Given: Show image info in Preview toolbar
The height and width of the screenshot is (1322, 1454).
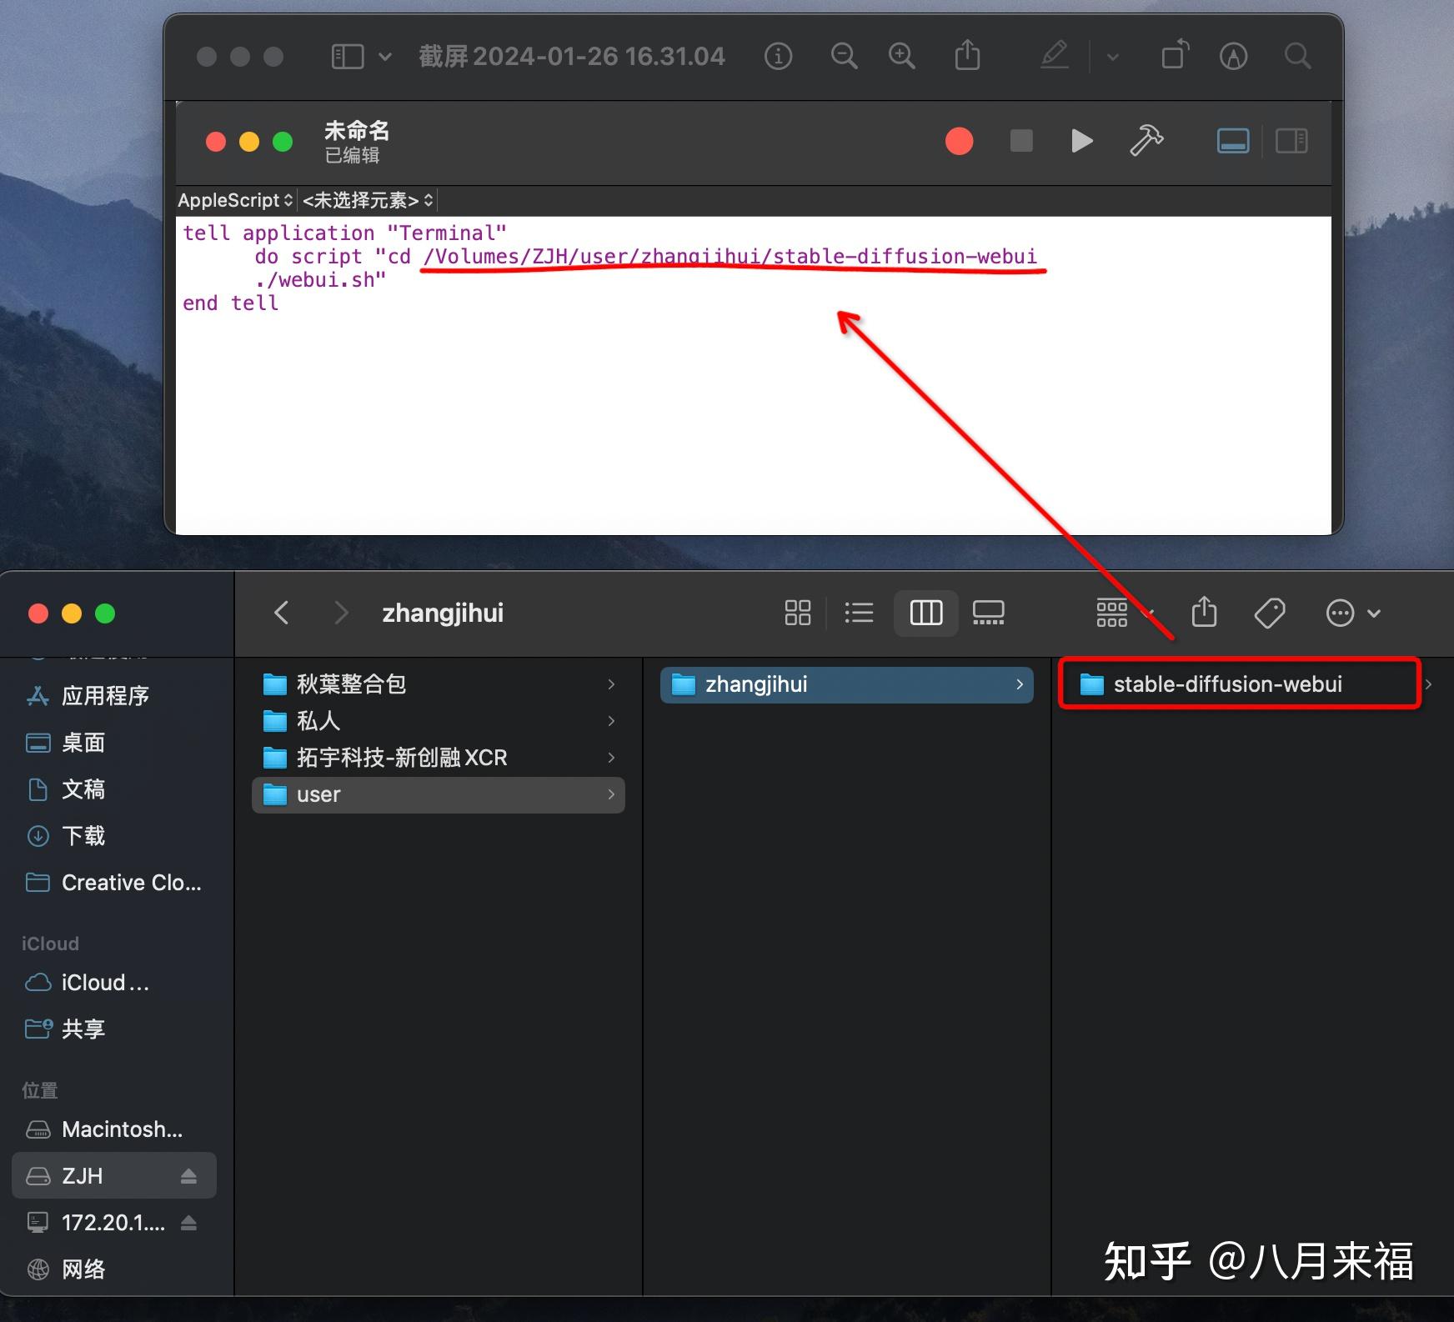Looking at the screenshot, I should (x=778, y=57).
